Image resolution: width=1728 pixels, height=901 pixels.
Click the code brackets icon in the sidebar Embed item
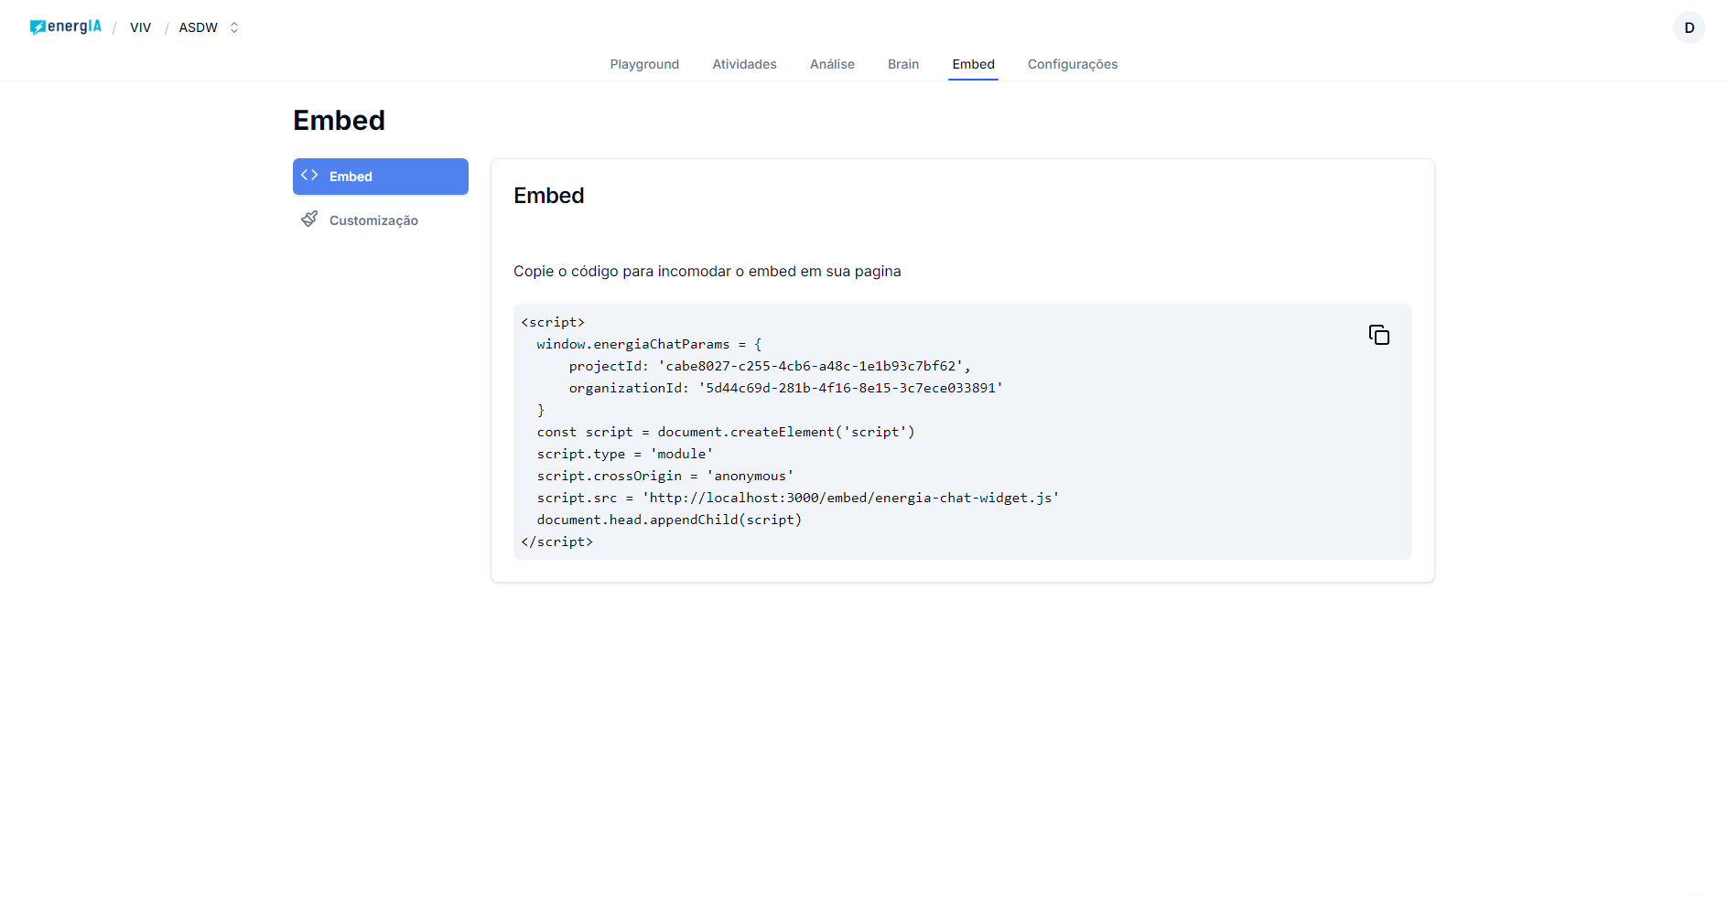(309, 176)
